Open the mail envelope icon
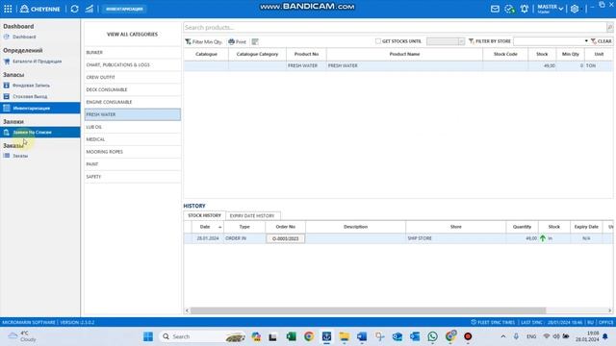The image size is (616, 346). click(495, 9)
